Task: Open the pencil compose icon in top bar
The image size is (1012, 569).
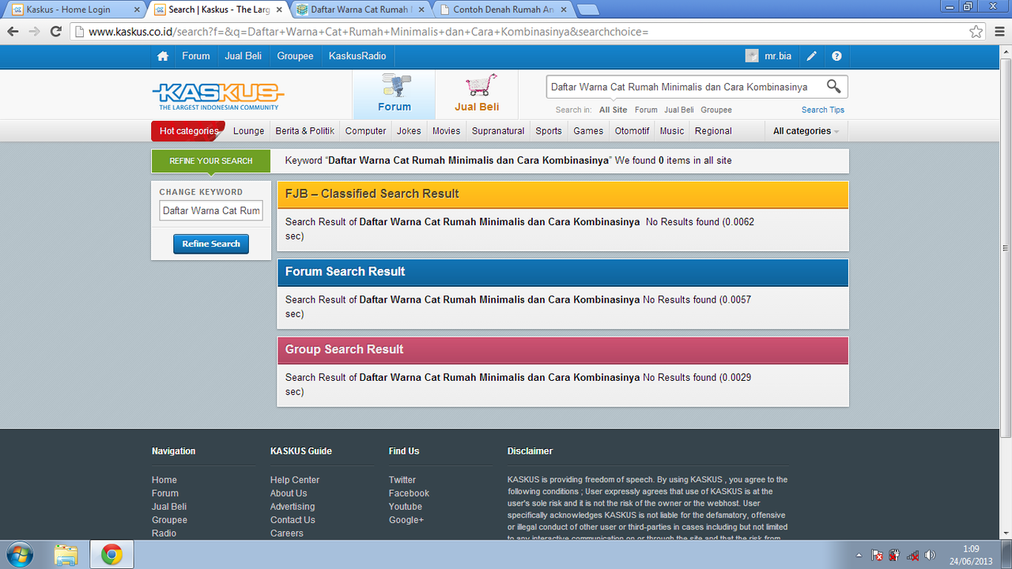Action: click(x=811, y=56)
